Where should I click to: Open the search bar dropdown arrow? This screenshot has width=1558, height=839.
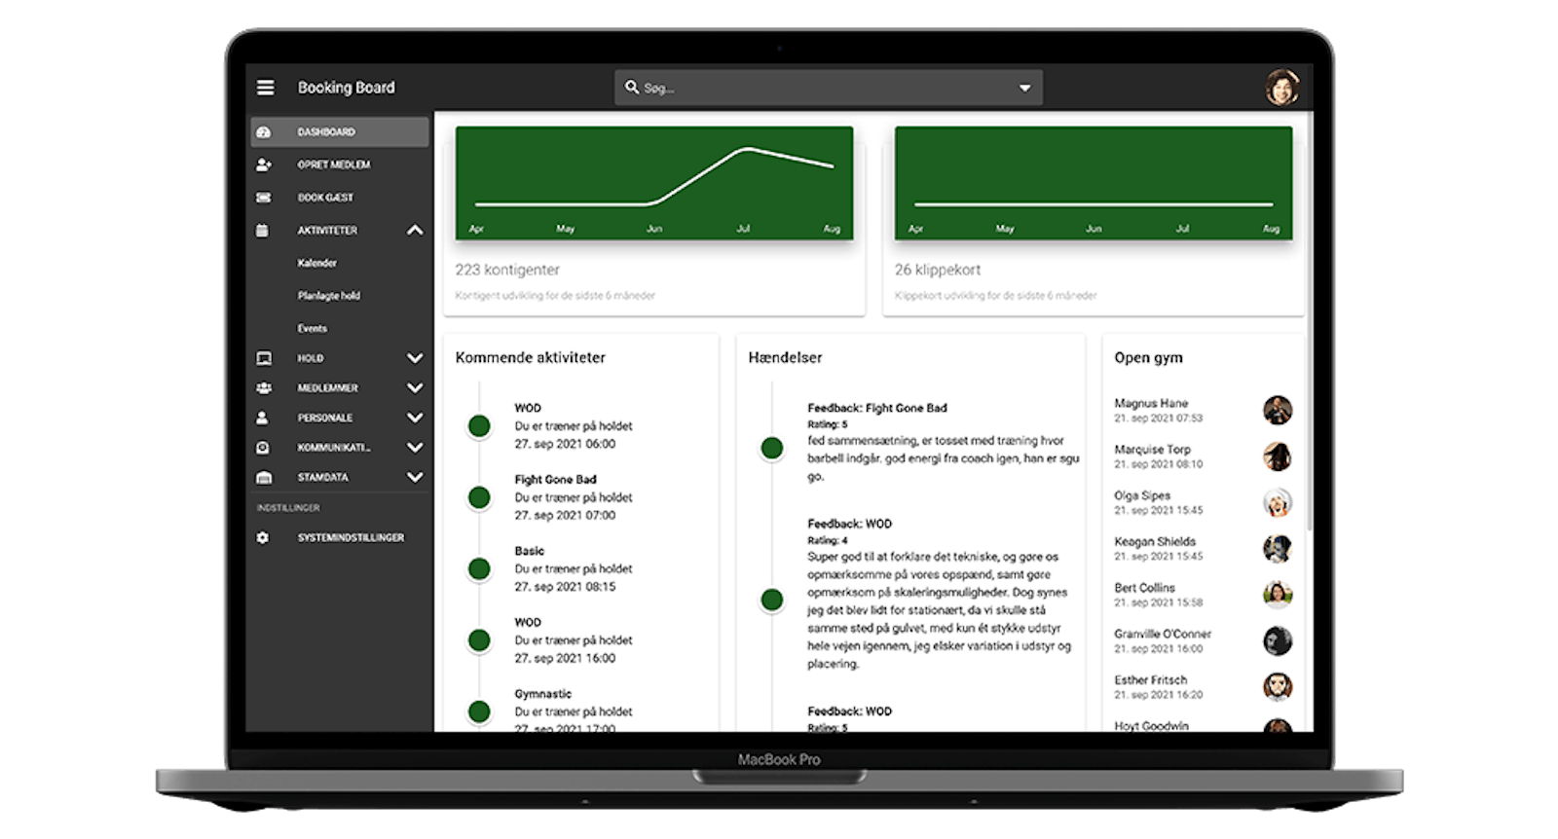(x=1024, y=89)
